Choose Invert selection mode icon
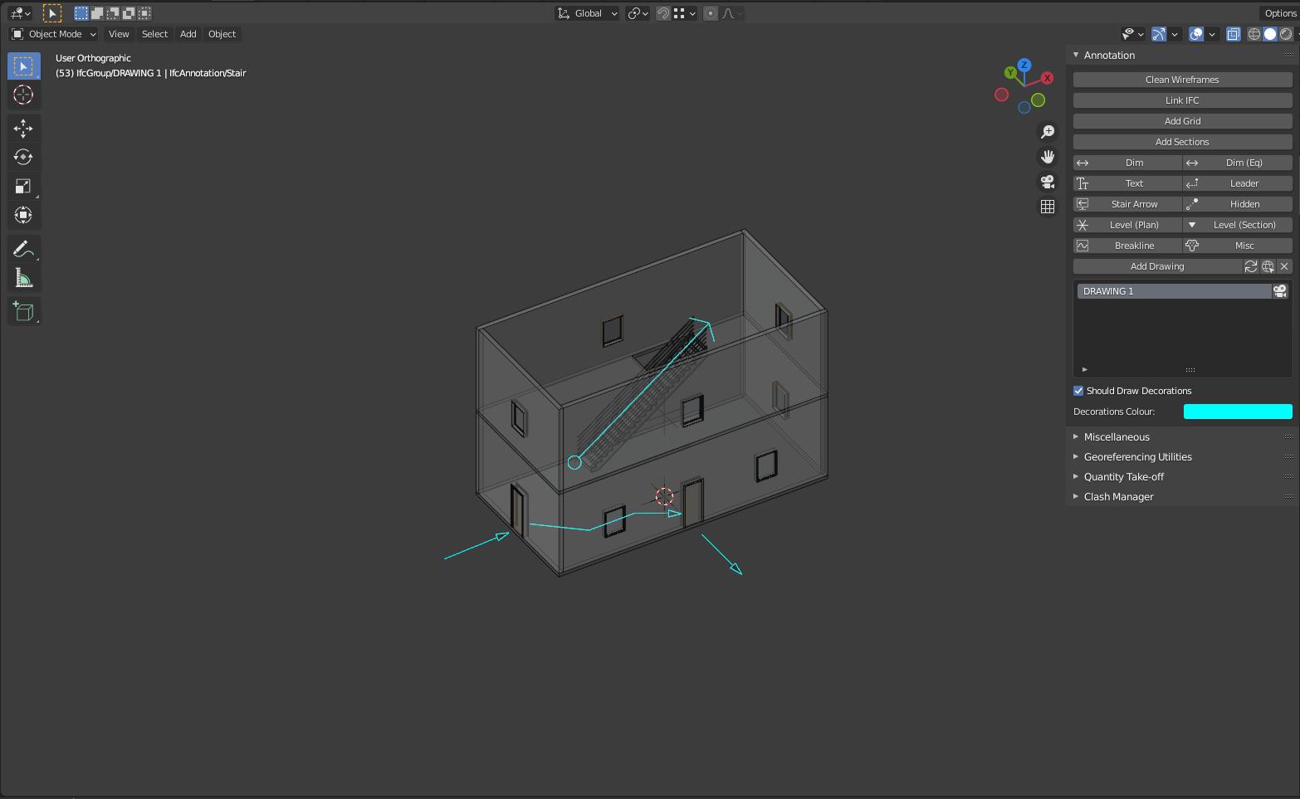The width and height of the screenshot is (1300, 799). point(129,13)
